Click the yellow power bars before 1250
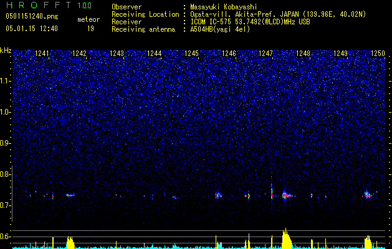 click(368, 242)
